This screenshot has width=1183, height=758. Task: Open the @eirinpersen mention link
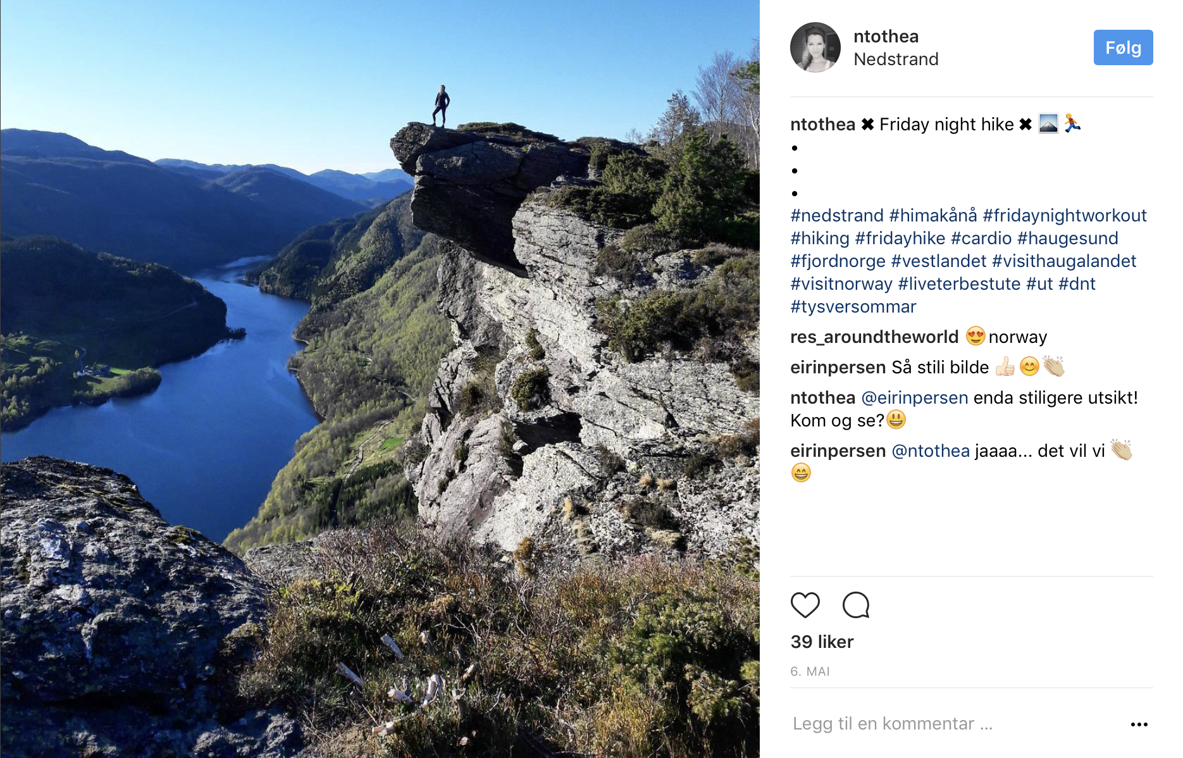(x=914, y=398)
